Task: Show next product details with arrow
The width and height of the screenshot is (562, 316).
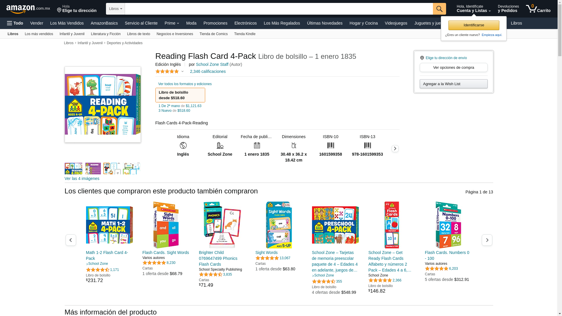Action: (x=395, y=149)
